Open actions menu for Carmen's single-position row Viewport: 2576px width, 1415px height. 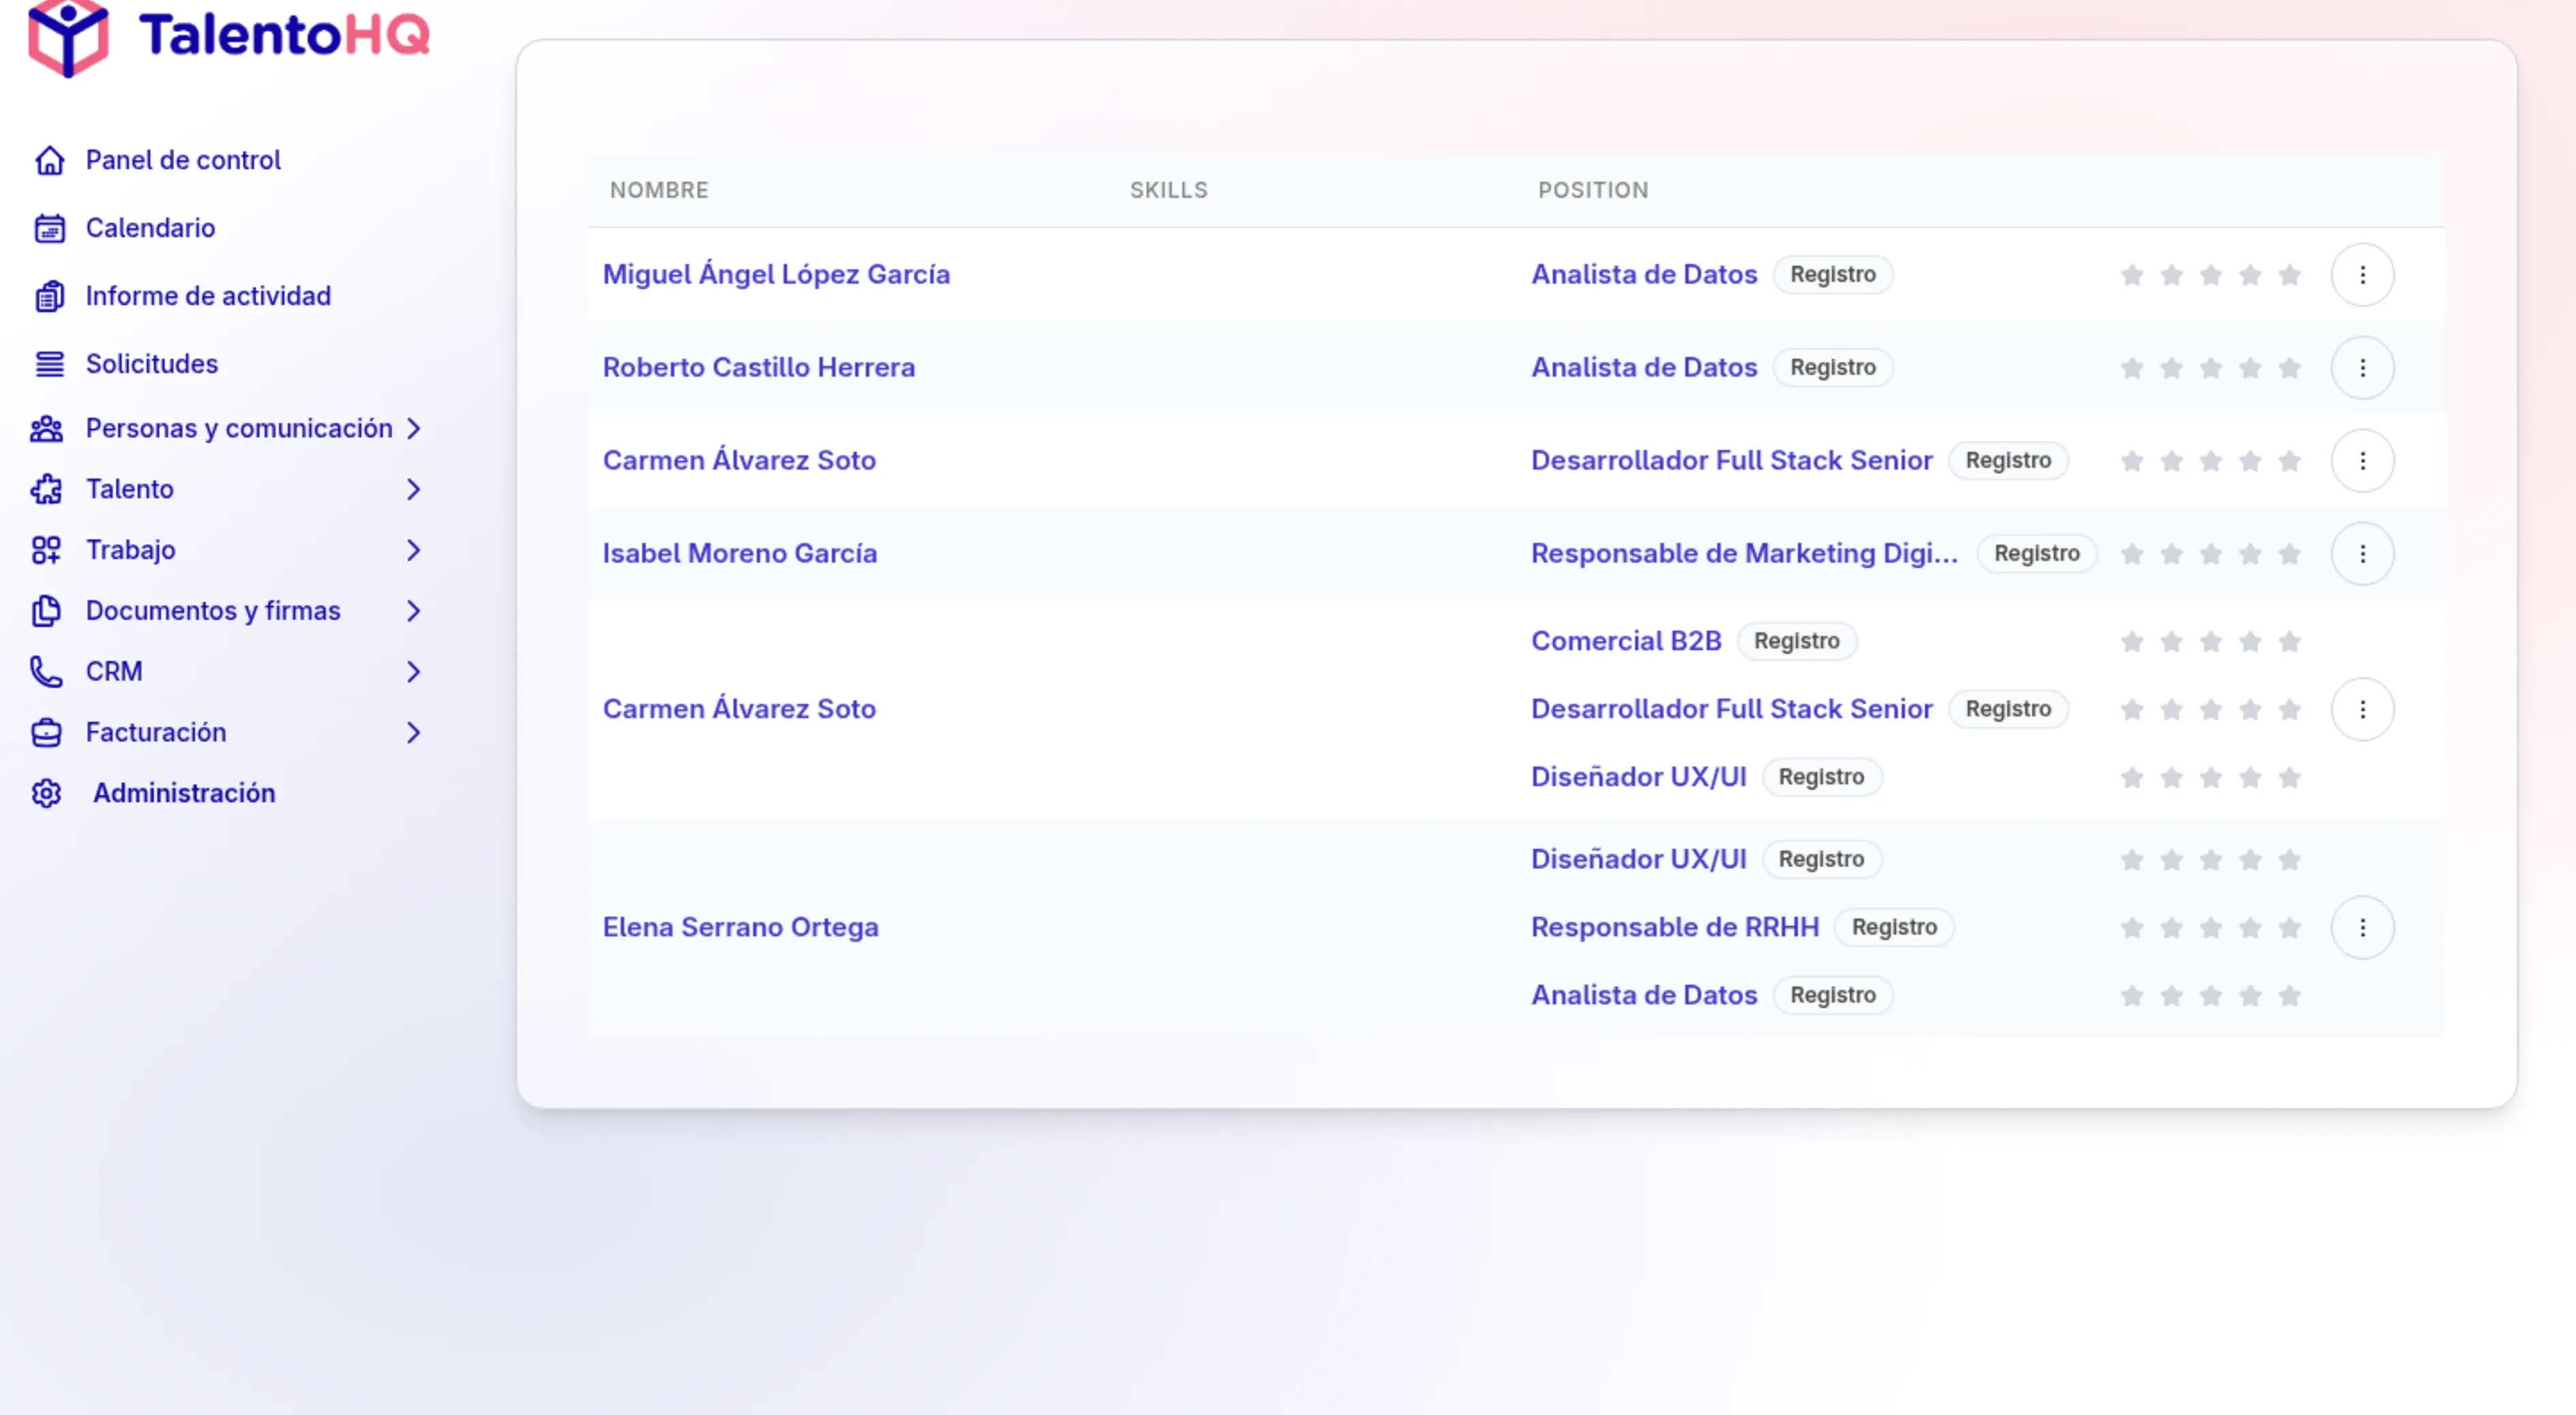pyautogui.click(x=2362, y=461)
